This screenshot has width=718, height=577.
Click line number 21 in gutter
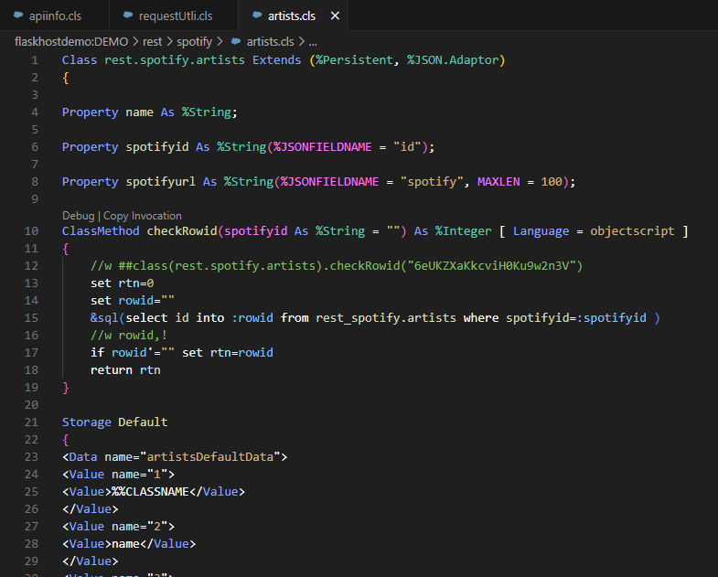point(31,422)
